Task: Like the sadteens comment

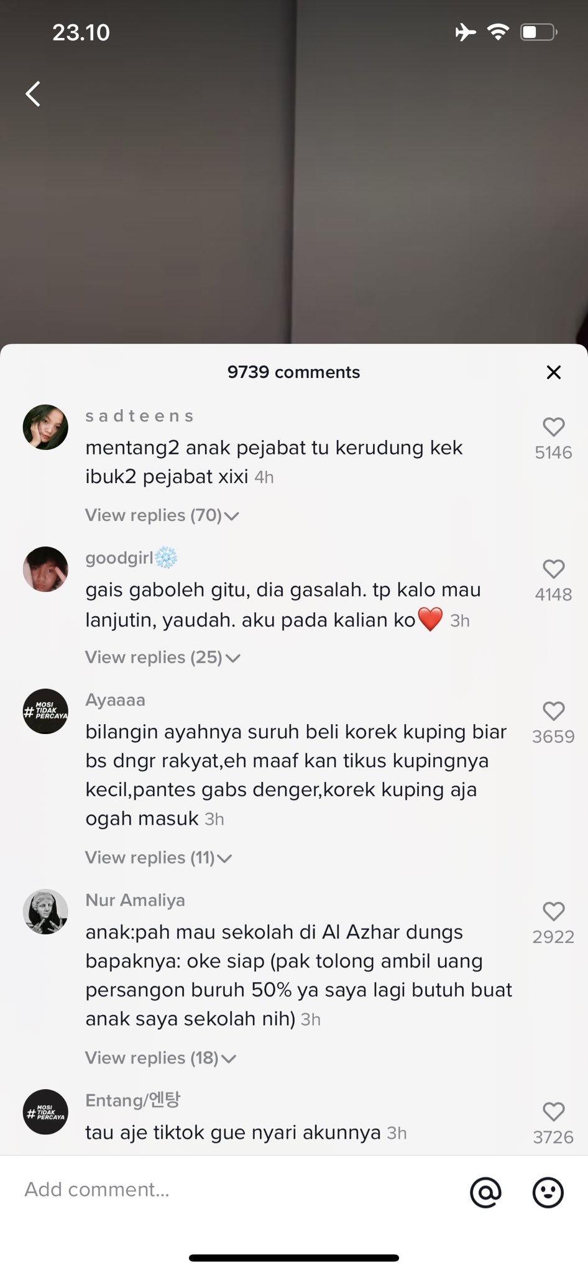Action: coord(553,426)
